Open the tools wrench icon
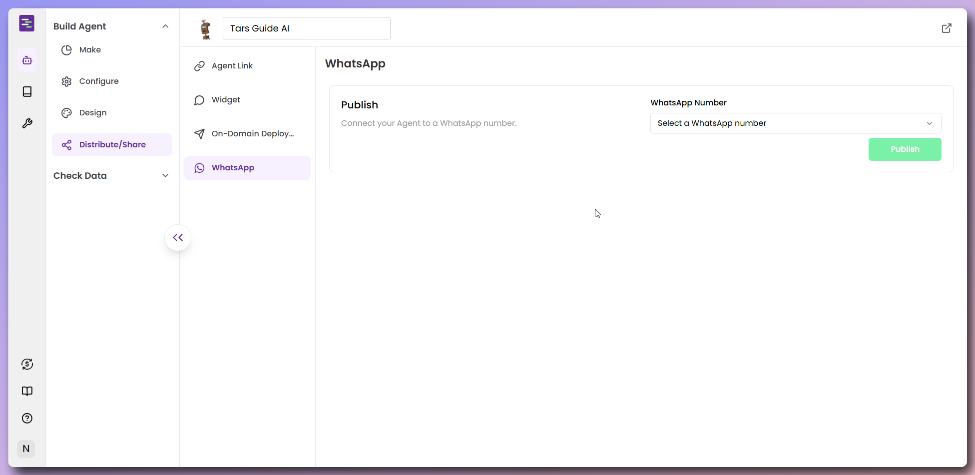Screen dimensions: 975x475 pyautogui.click(x=27, y=123)
